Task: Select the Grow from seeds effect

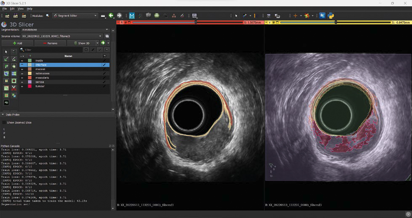Action: click(x=6, y=74)
